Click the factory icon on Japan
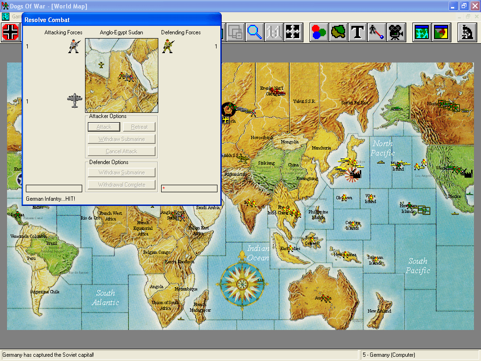The height and width of the screenshot is (361, 481). [356, 173]
